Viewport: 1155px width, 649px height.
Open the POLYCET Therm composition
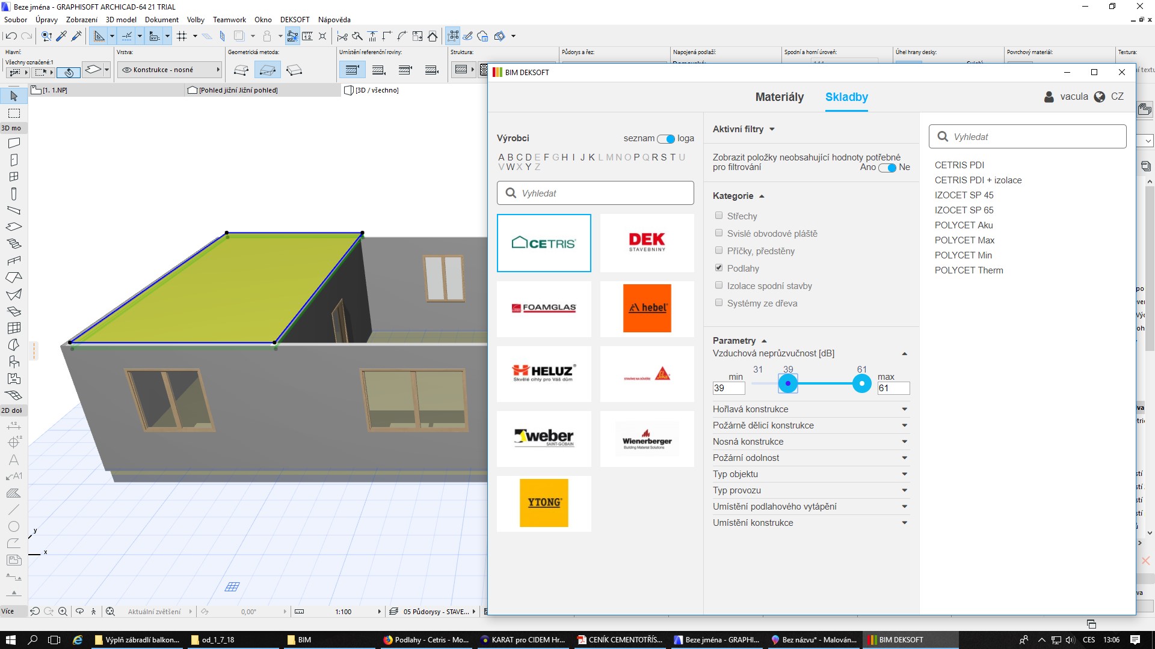tap(969, 270)
